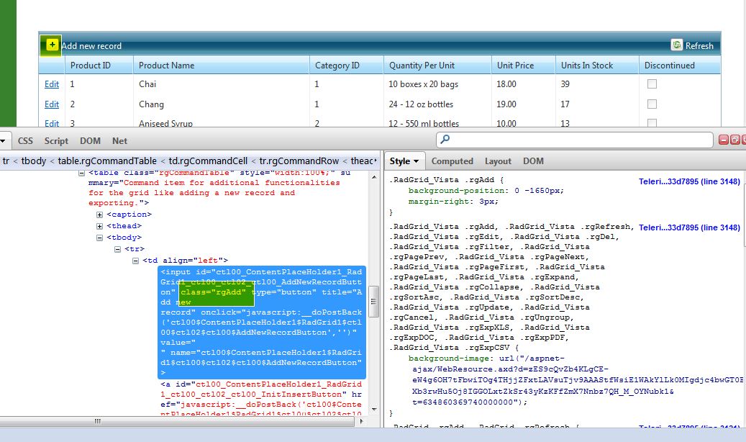
Task: Open the Teleri stylesheet link for .rgAdd rule
Action: coord(688,181)
